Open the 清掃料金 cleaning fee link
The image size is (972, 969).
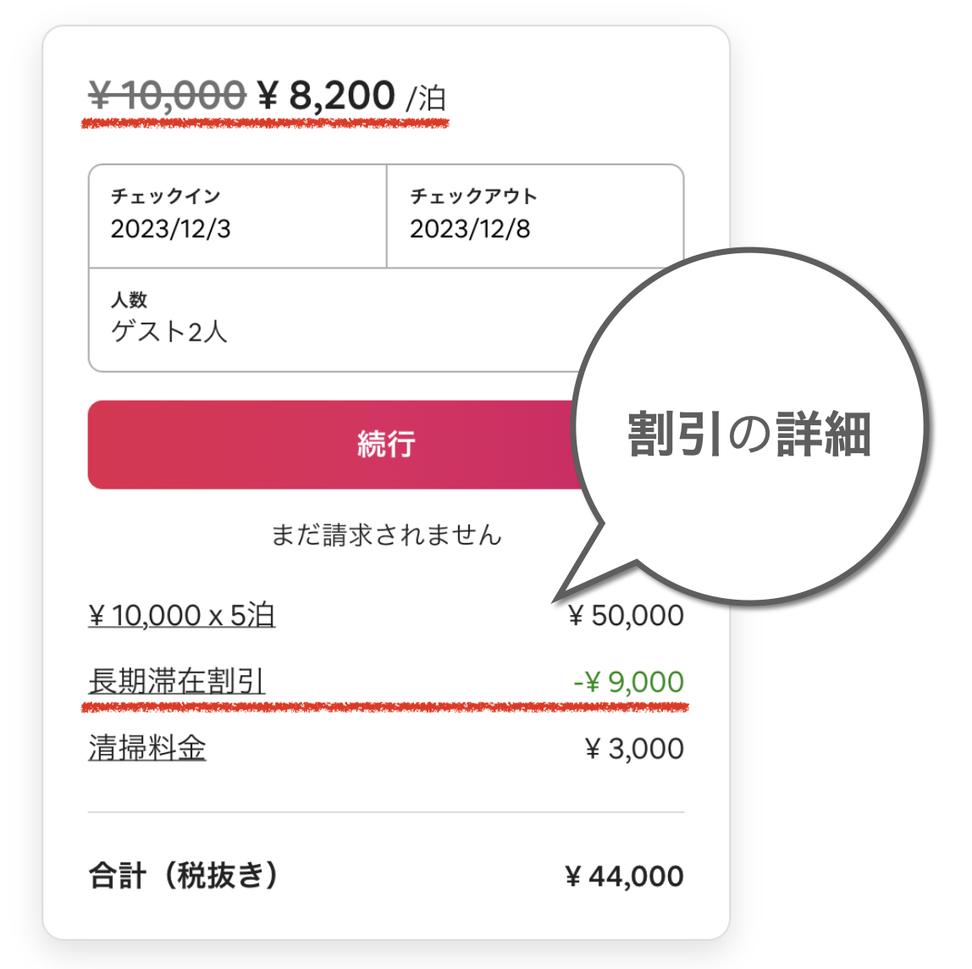pyautogui.click(x=147, y=748)
